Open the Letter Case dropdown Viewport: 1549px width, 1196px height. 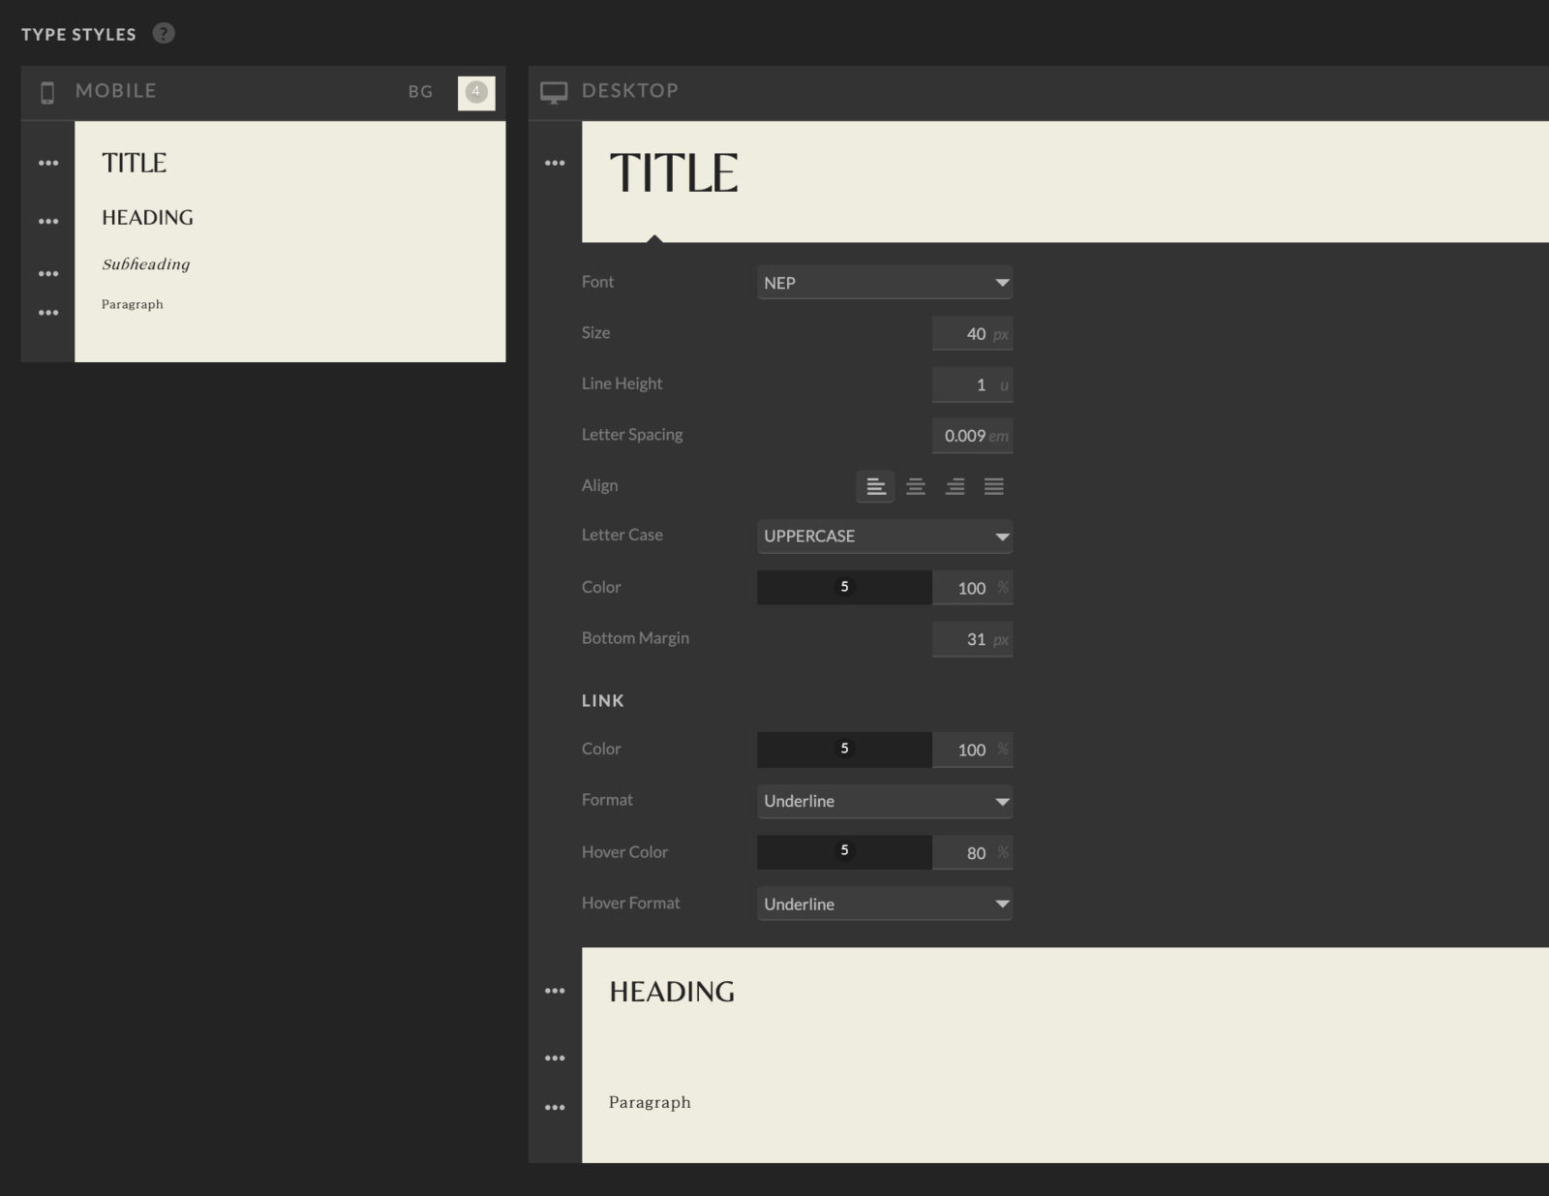(x=884, y=537)
